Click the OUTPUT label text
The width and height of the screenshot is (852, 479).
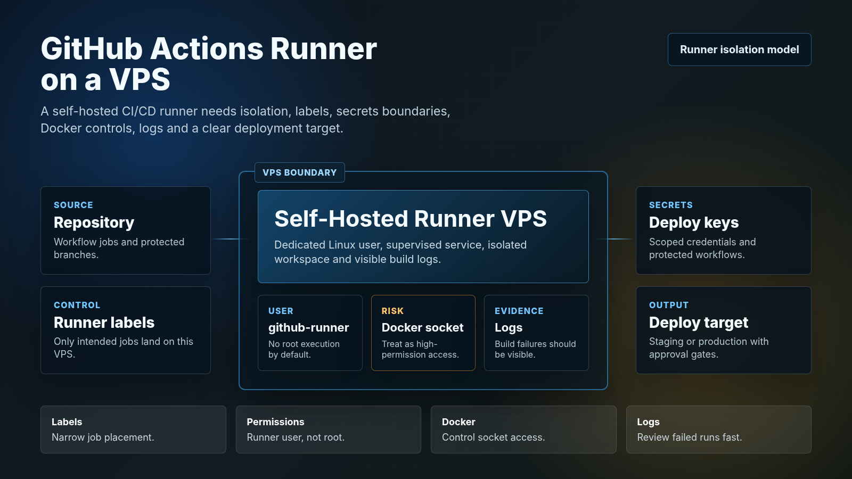[669, 305]
